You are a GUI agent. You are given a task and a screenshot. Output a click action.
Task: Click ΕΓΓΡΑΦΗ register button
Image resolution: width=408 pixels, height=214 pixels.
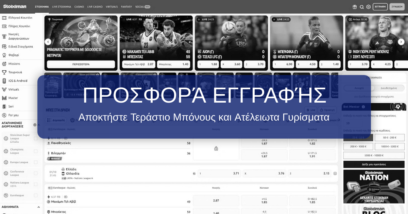380,6
